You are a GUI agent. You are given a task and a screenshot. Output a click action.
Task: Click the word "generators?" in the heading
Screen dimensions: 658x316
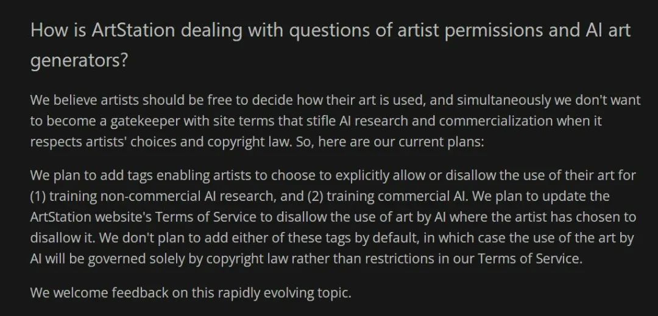click(x=79, y=61)
